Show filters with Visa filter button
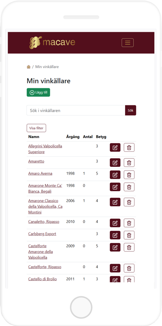Image resolution: width=162 pixels, height=326 pixels. coord(36,128)
